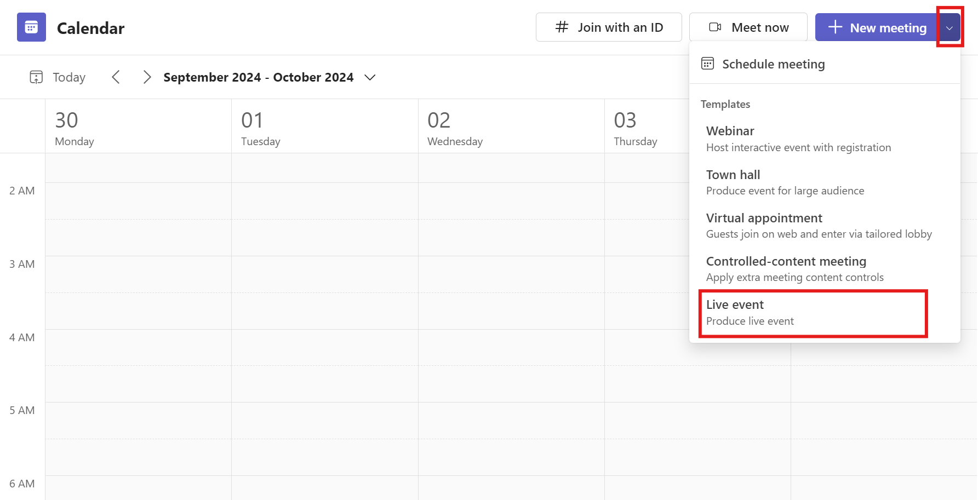This screenshot has height=500, width=978.
Task: Click the Templates section heading
Action: 725,104
